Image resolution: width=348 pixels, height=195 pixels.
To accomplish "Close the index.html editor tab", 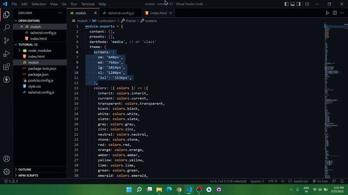I will (171, 13).
